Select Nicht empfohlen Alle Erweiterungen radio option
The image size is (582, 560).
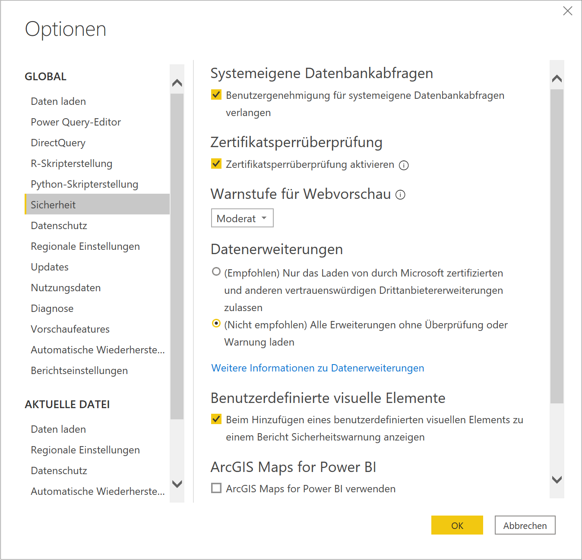click(x=216, y=323)
